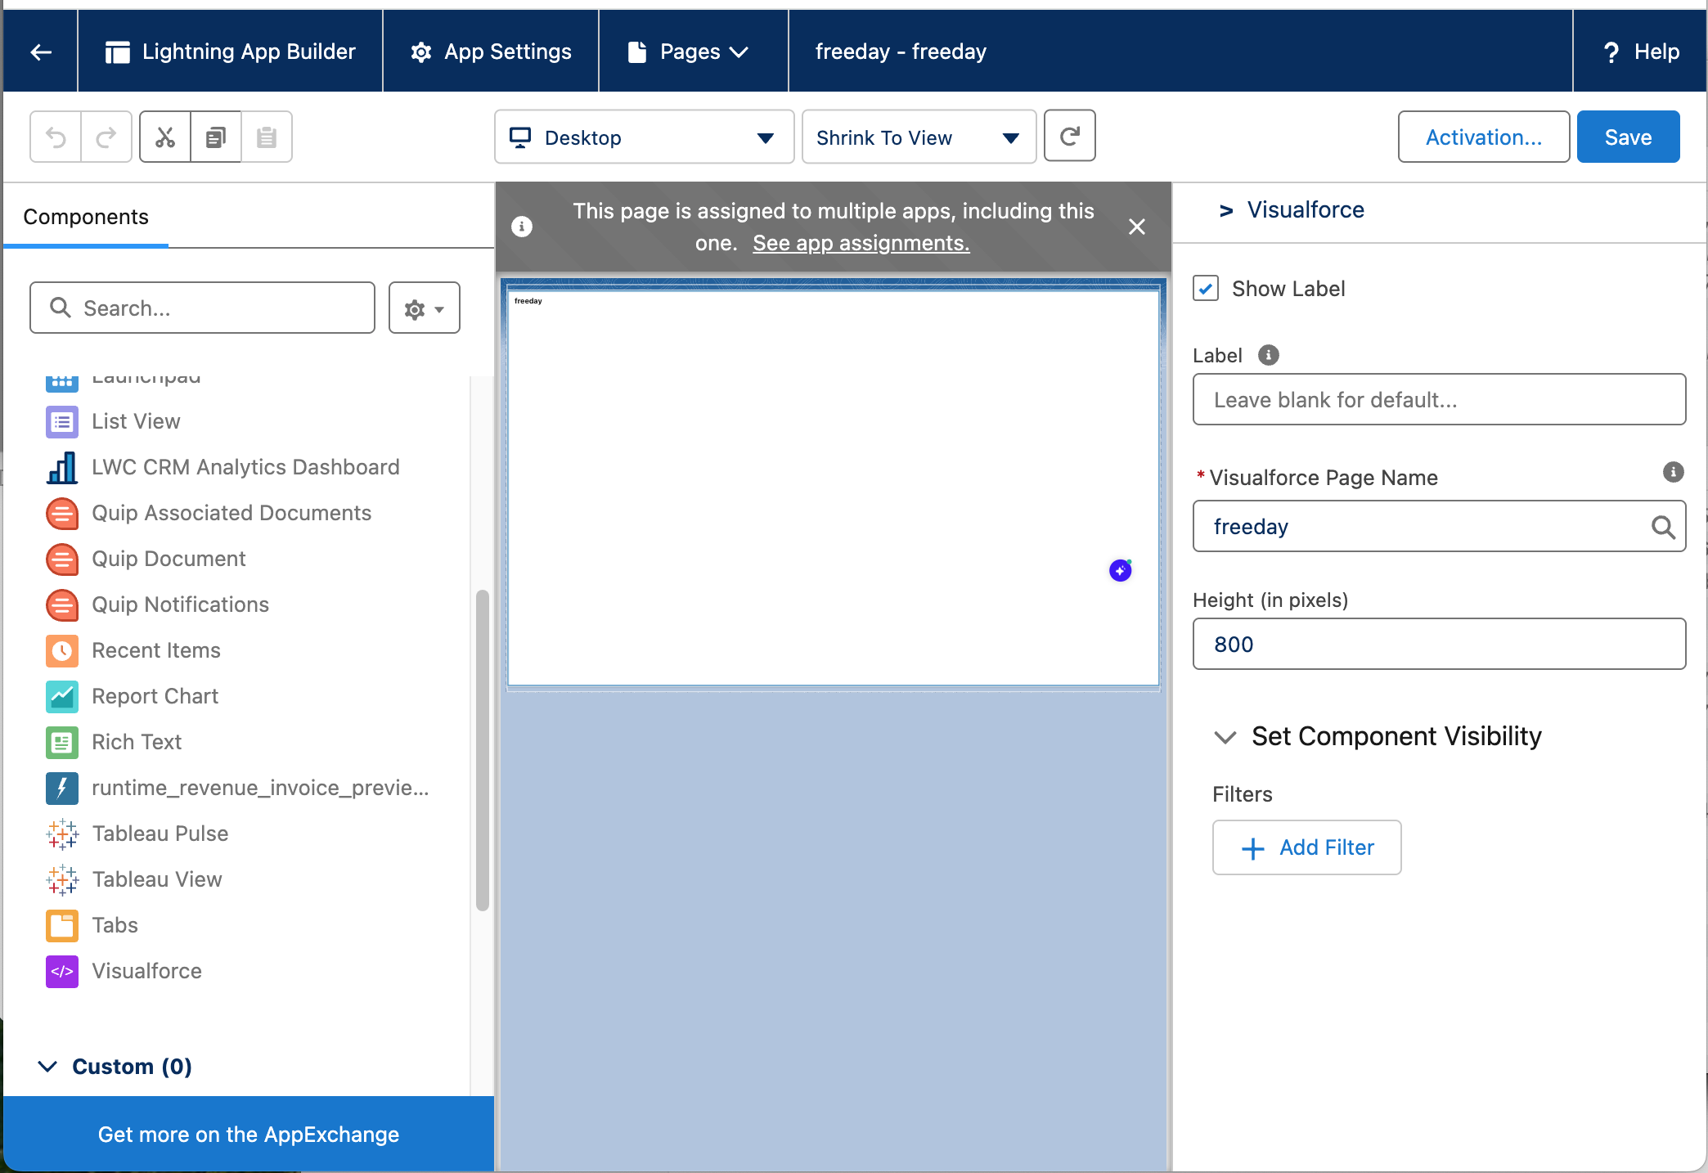
Task: Click the Recent Items clock icon
Action: point(62,651)
